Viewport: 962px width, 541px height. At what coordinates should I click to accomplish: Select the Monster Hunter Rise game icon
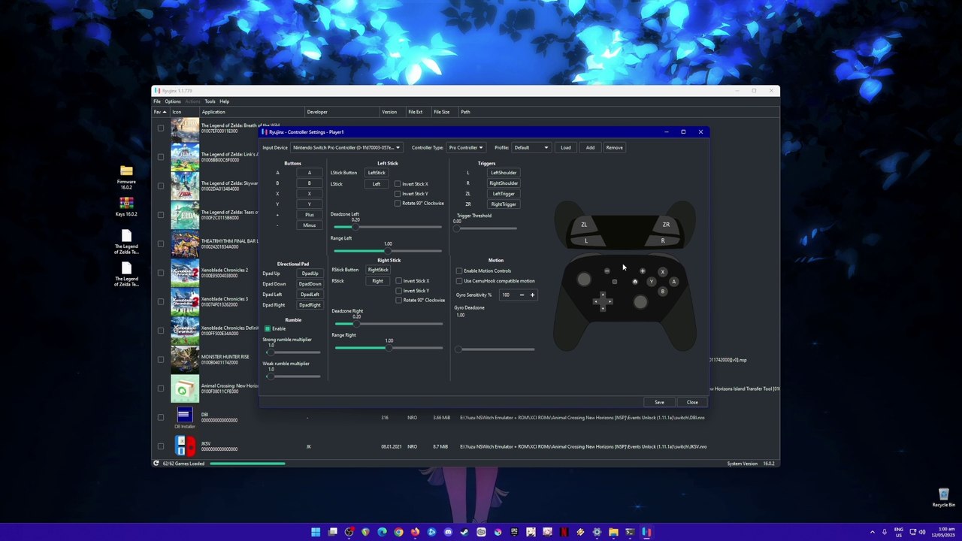pos(185,359)
